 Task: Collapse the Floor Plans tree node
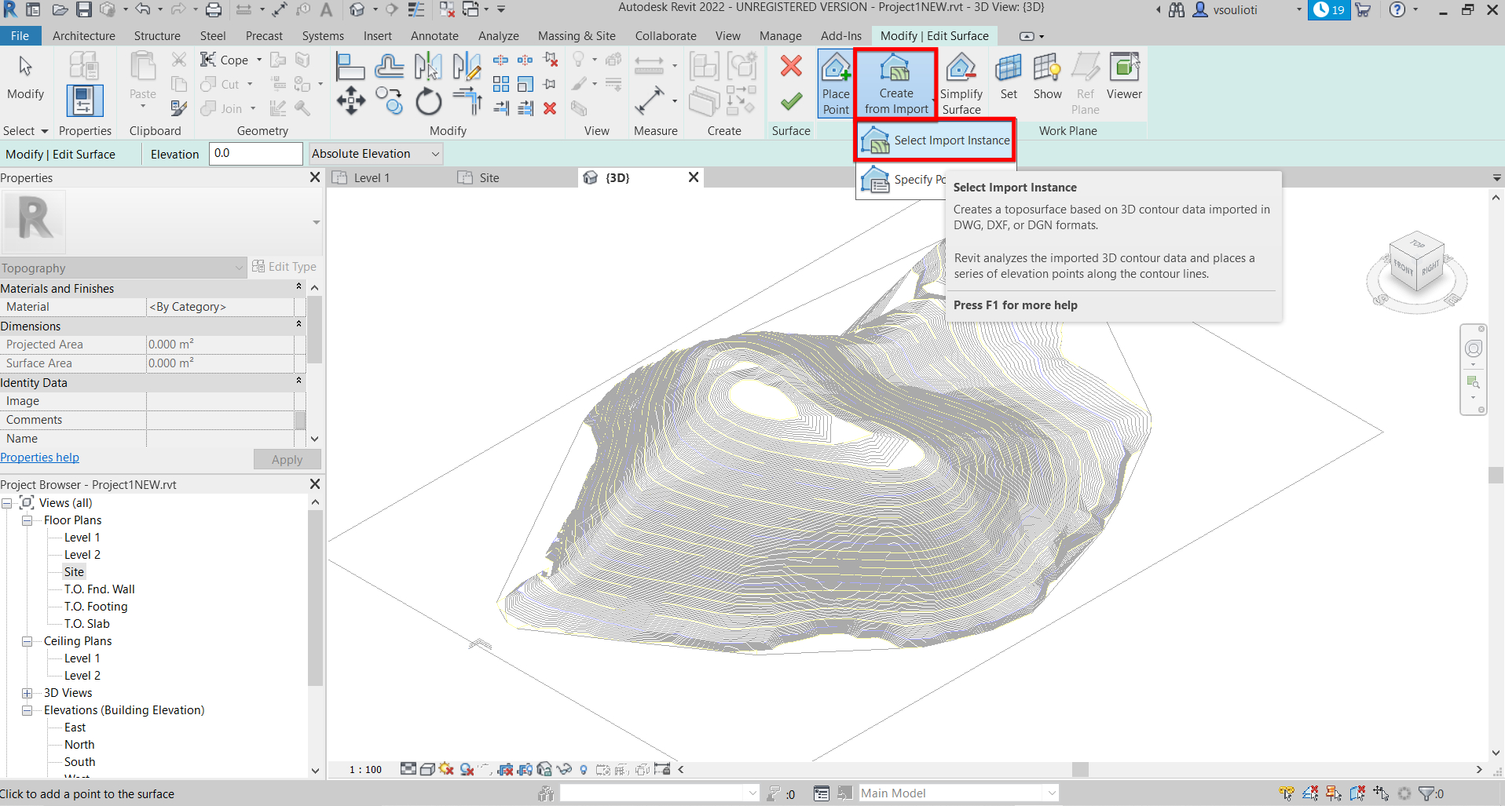(x=27, y=520)
